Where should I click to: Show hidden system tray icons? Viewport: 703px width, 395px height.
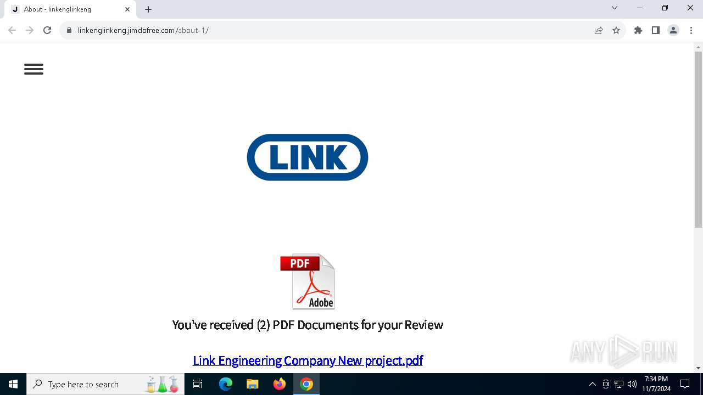pyautogui.click(x=592, y=384)
